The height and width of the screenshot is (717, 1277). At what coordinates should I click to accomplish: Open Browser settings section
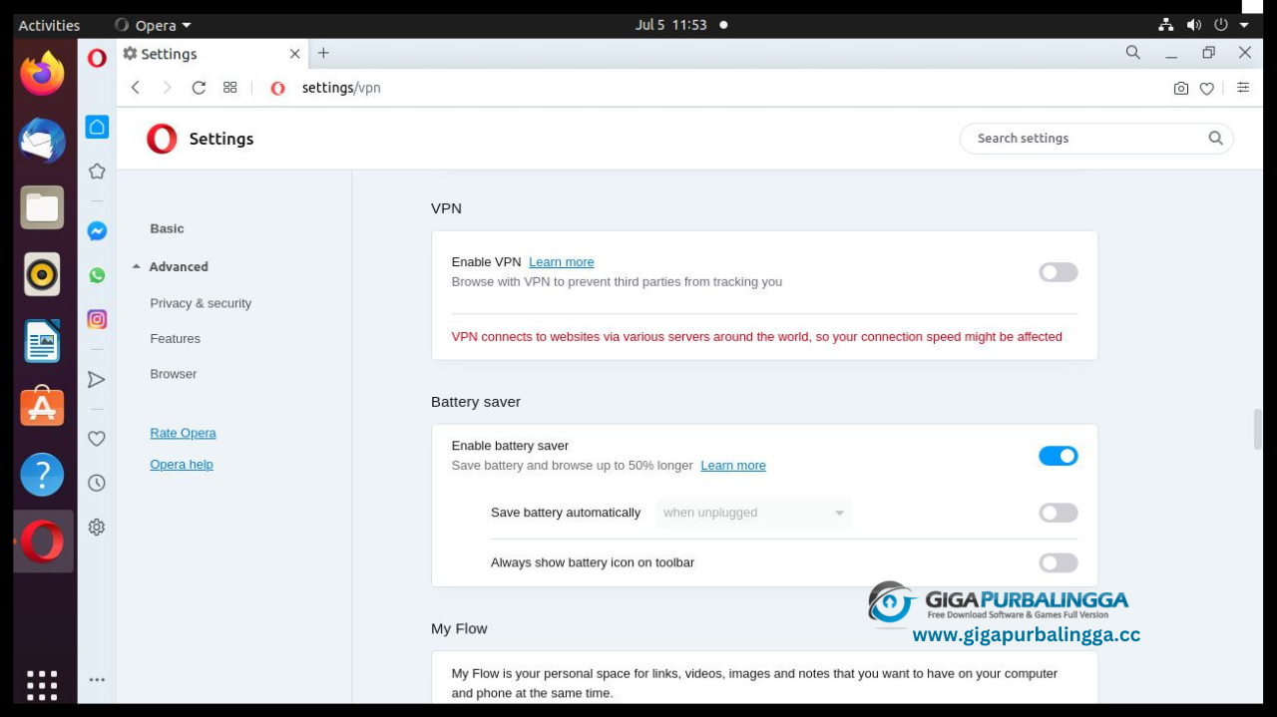(174, 374)
